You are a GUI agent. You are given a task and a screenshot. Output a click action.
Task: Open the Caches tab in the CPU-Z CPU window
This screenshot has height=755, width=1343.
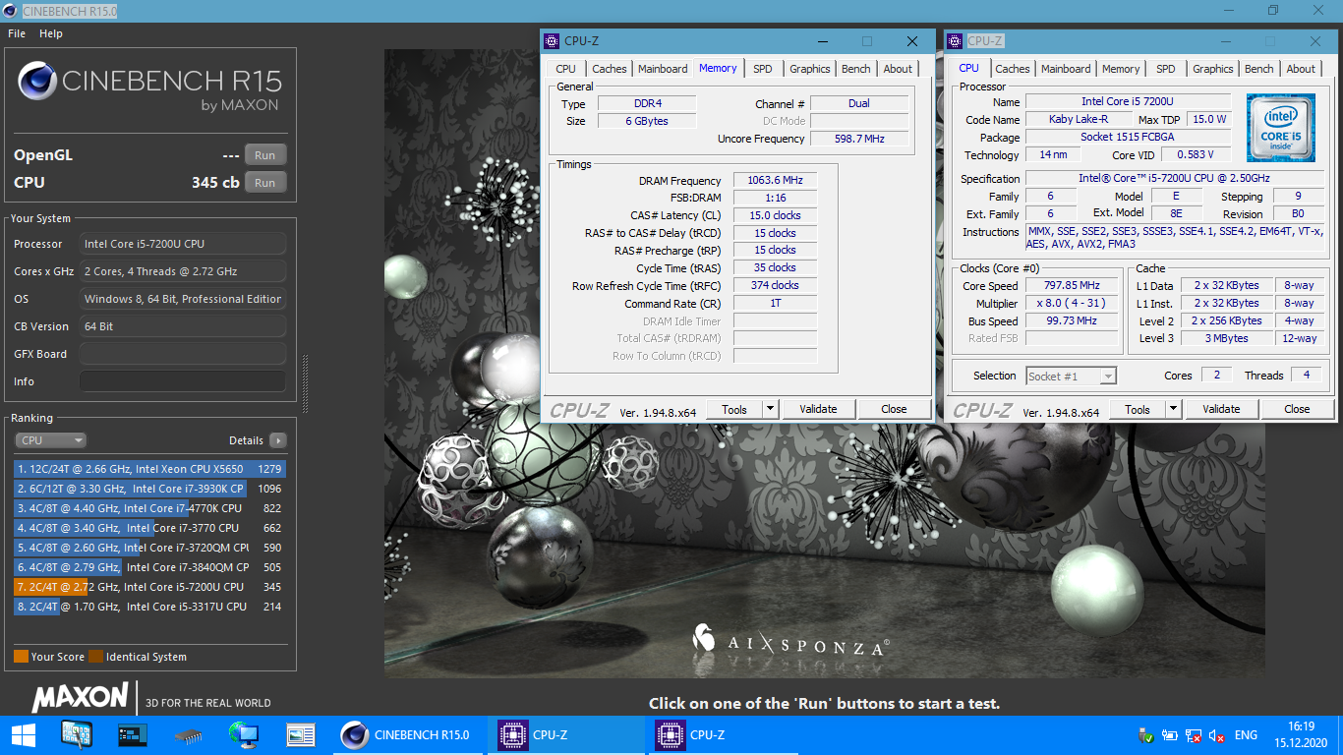click(x=1013, y=69)
